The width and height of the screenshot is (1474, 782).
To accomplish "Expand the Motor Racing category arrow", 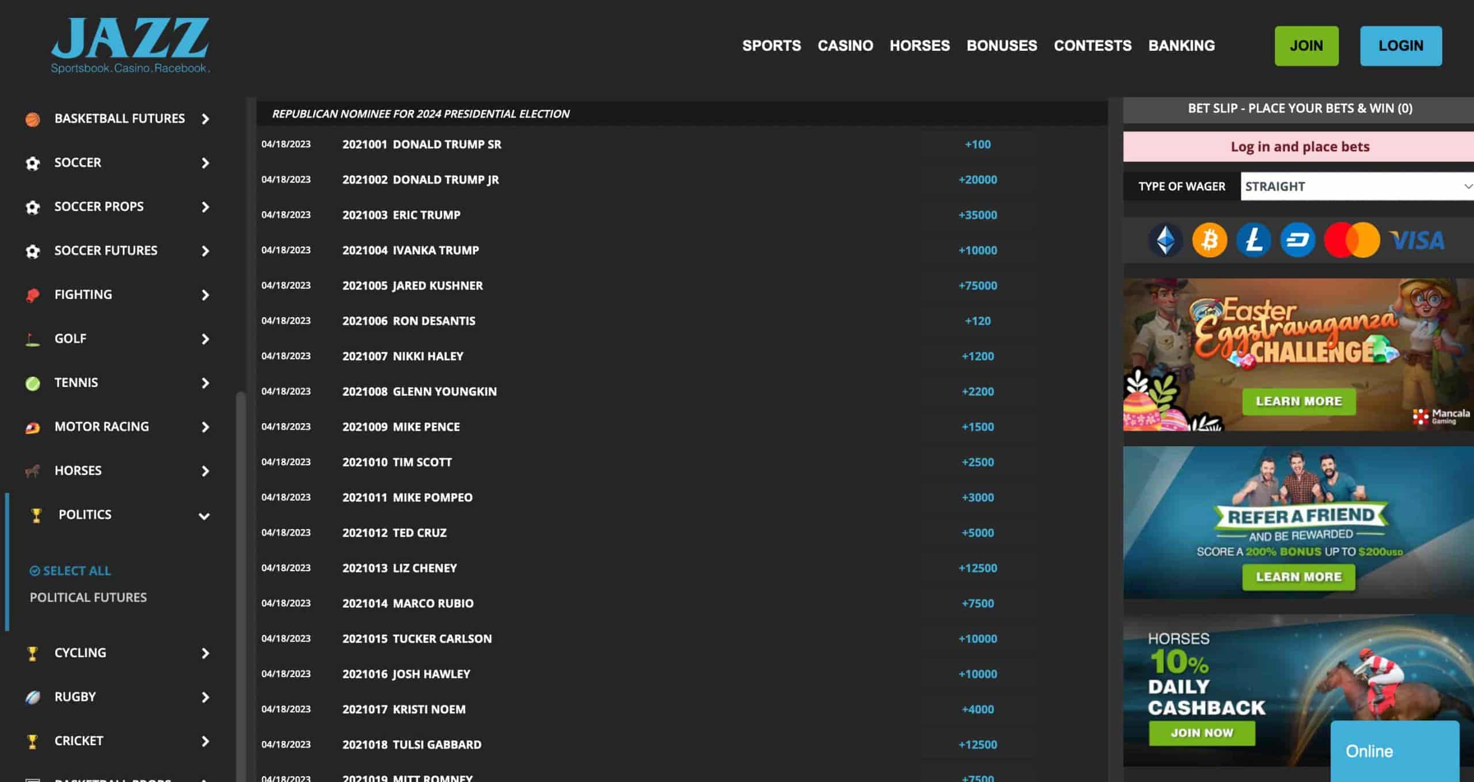I will click(x=206, y=428).
